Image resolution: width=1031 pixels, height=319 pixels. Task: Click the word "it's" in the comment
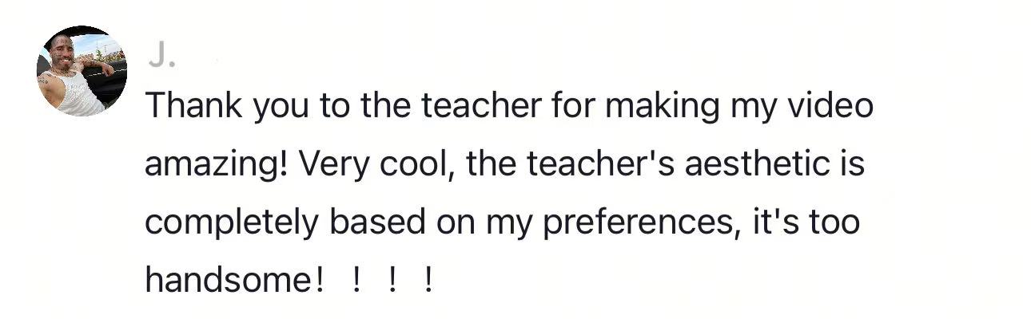(773, 223)
